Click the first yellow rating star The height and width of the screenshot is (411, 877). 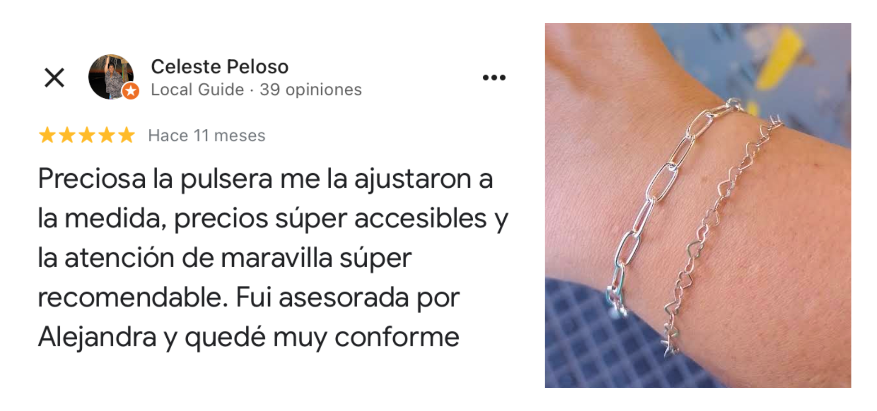tap(48, 135)
